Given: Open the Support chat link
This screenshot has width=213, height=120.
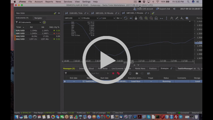Looking at the screenshot, I should coord(163,9).
